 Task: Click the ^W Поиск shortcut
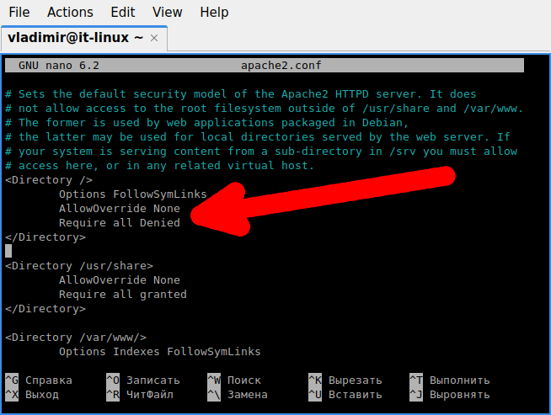coord(234,380)
